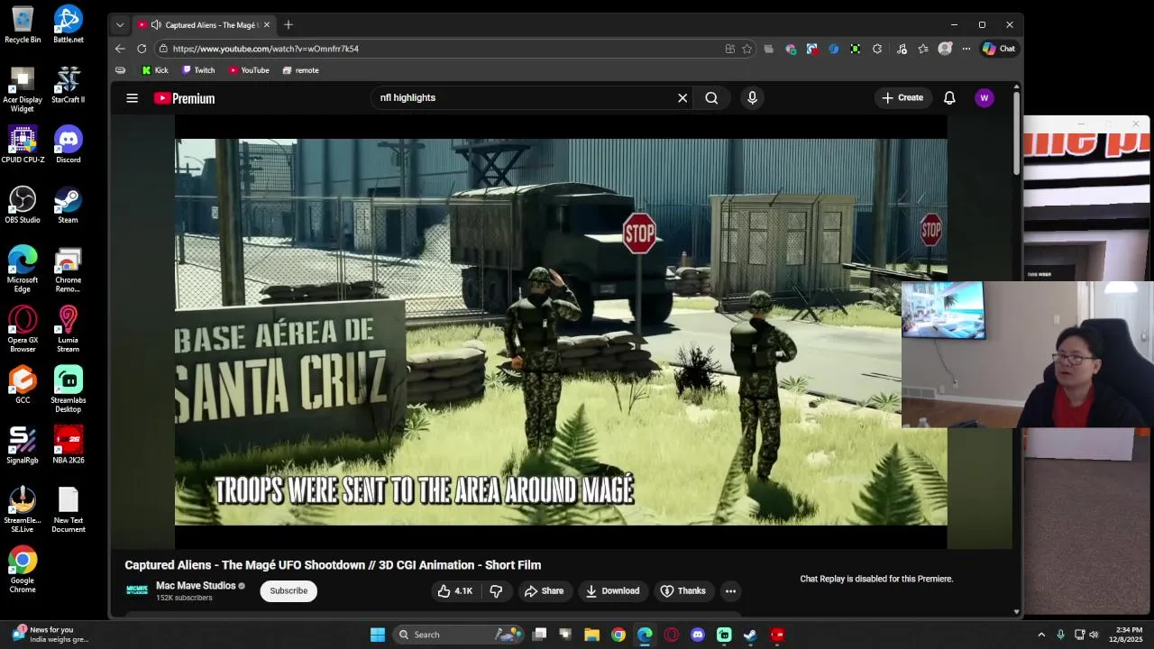Start voice search with the microphone
The height and width of the screenshot is (649, 1154).
pyautogui.click(x=752, y=97)
